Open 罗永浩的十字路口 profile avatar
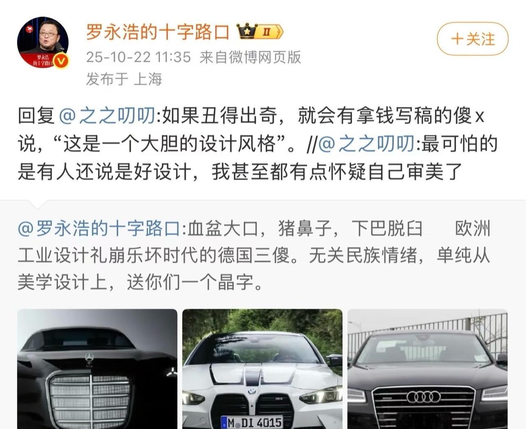The height and width of the screenshot is (429, 526). [x=43, y=42]
